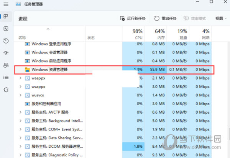
Task: Expand 服务主机: Background Intell... group
Action: [x=20, y=121]
